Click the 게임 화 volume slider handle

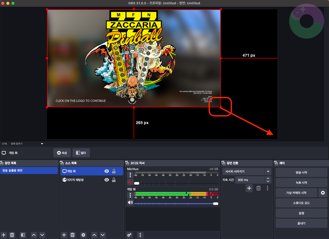click(216, 204)
